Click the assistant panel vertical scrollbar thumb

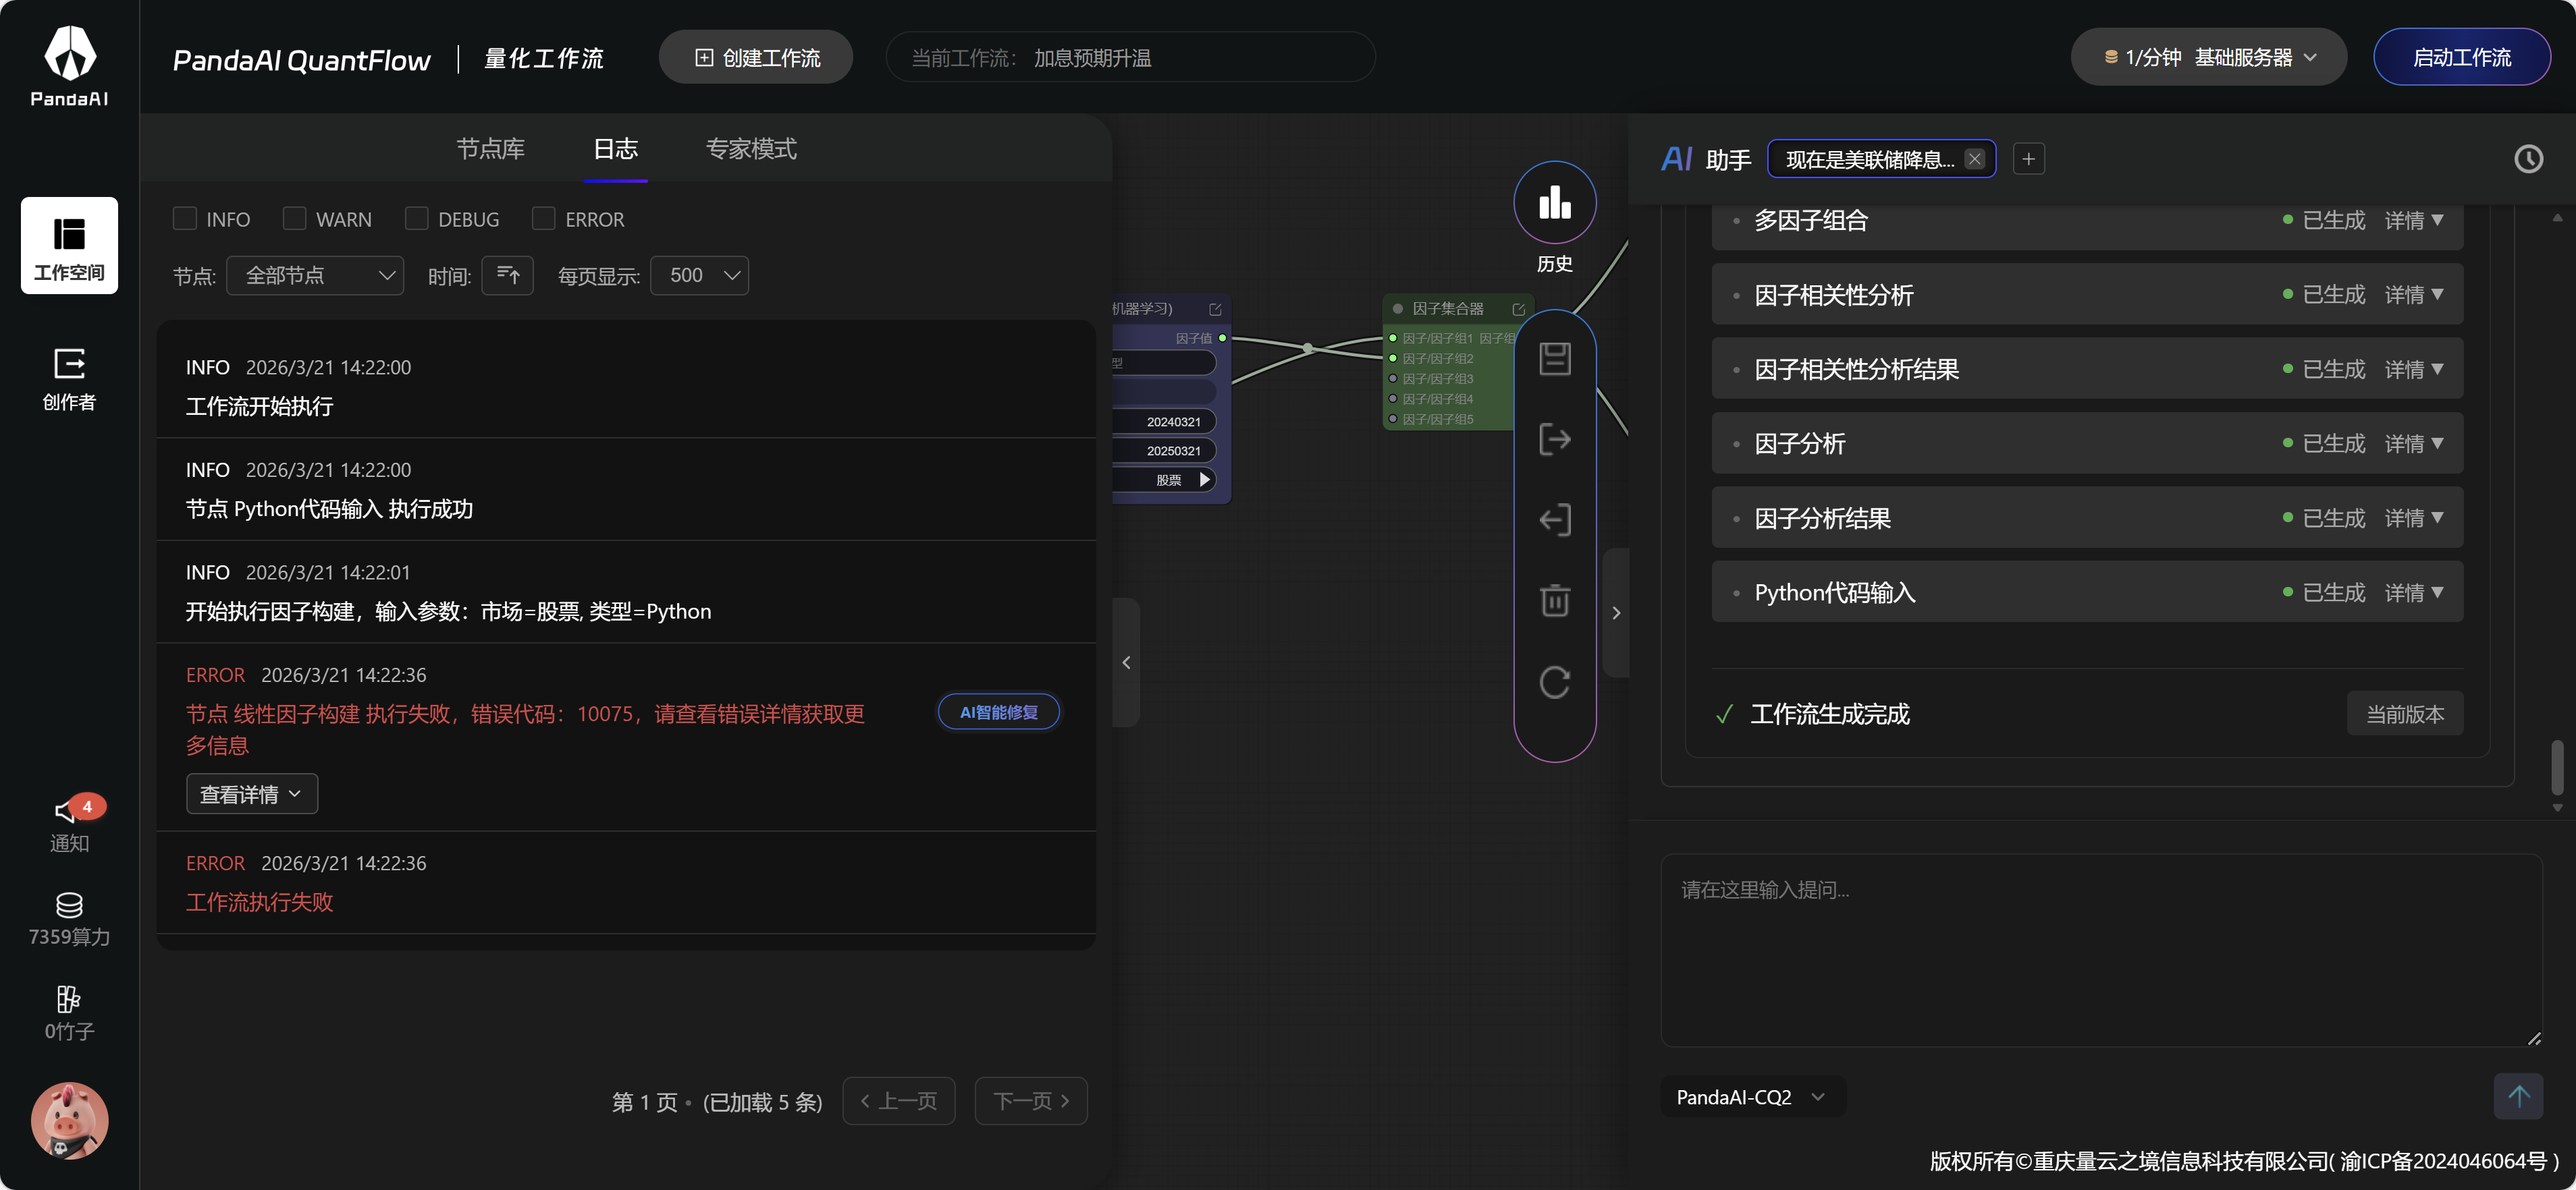click(x=2557, y=766)
